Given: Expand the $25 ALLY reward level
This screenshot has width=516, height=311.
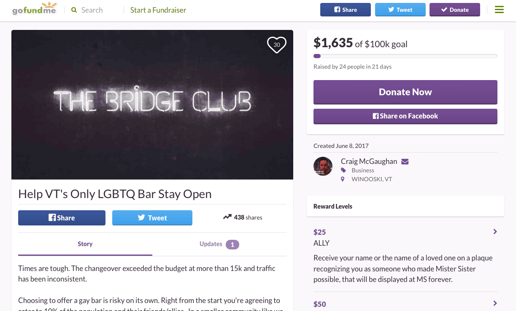Looking at the screenshot, I should tap(495, 232).
